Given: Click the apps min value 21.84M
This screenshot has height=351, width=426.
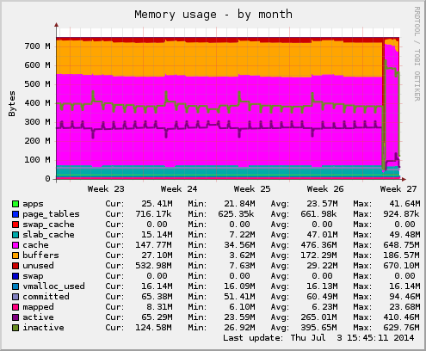Looking at the screenshot, I should click(239, 204).
